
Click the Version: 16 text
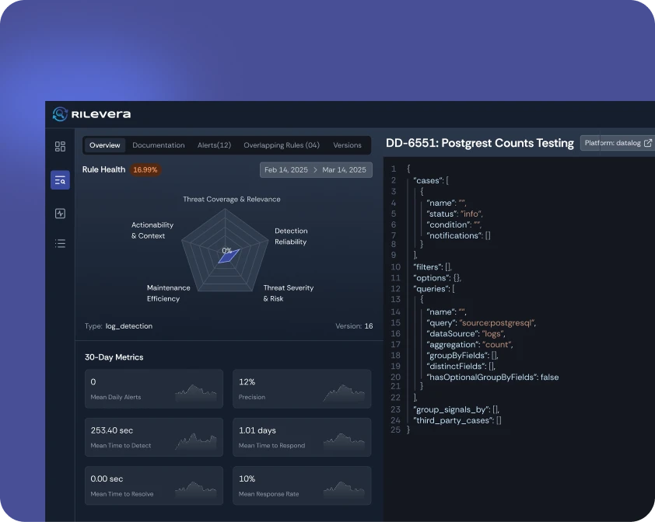[x=354, y=326]
